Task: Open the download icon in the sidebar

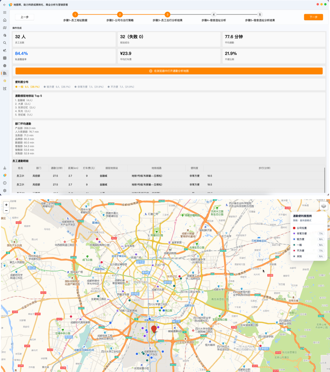Action: (x=5, y=168)
